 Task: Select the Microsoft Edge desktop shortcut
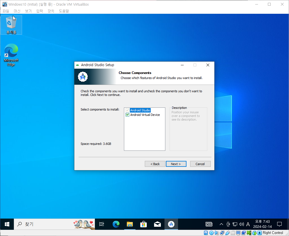(x=11, y=55)
